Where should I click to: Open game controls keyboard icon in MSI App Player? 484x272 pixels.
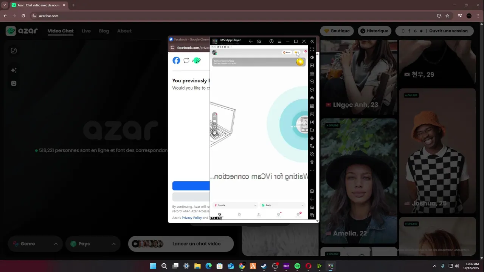(x=312, y=74)
